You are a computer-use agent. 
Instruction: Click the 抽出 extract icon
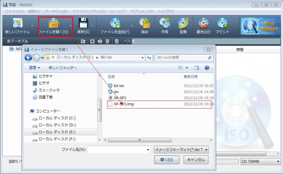tap(145, 23)
